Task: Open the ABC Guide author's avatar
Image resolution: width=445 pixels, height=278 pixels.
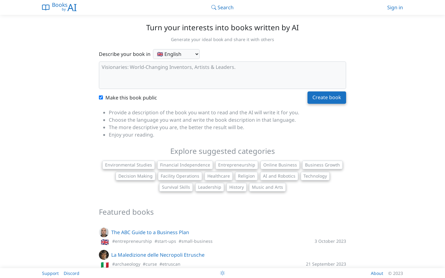Action: [104, 232]
